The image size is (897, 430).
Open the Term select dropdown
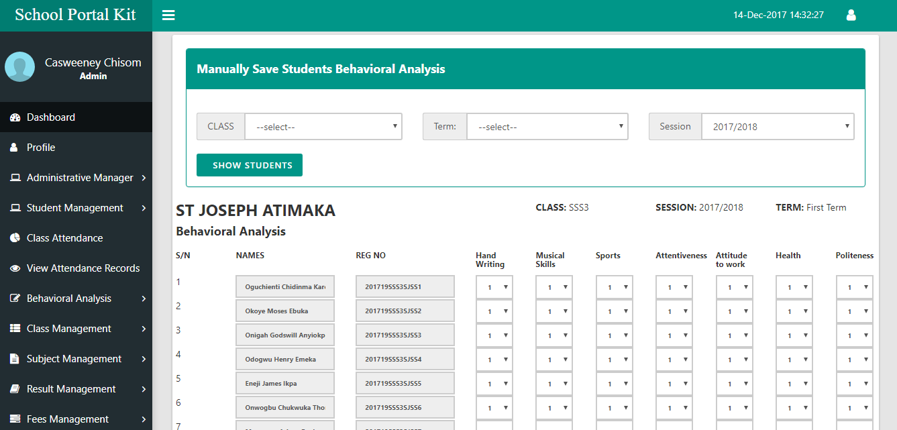coord(547,127)
